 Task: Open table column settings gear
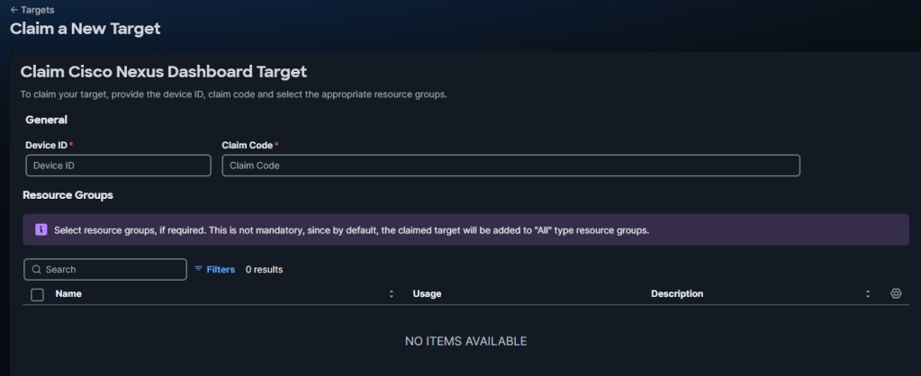click(x=896, y=293)
